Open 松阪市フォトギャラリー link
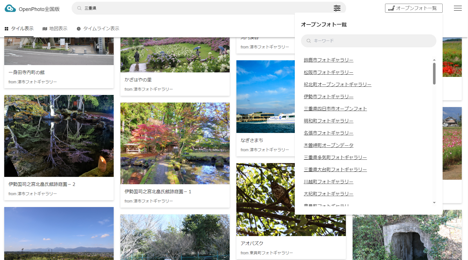 click(x=328, y=72)
